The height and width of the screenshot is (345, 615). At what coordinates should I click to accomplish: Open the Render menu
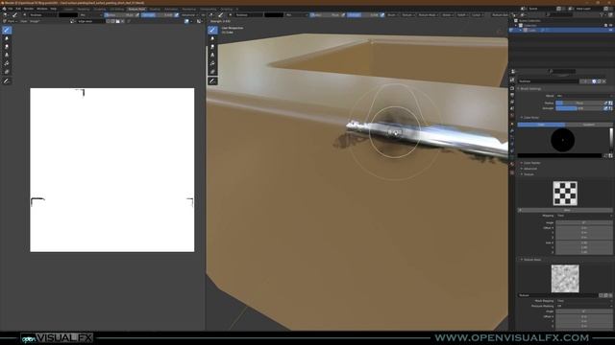(29, 9)
